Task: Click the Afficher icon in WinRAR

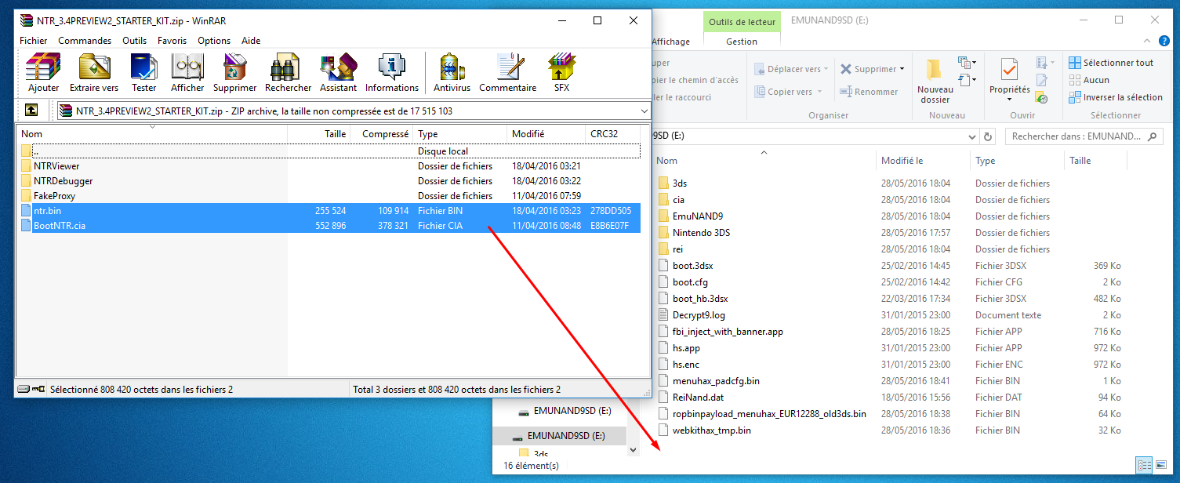Action: point(187,73)
